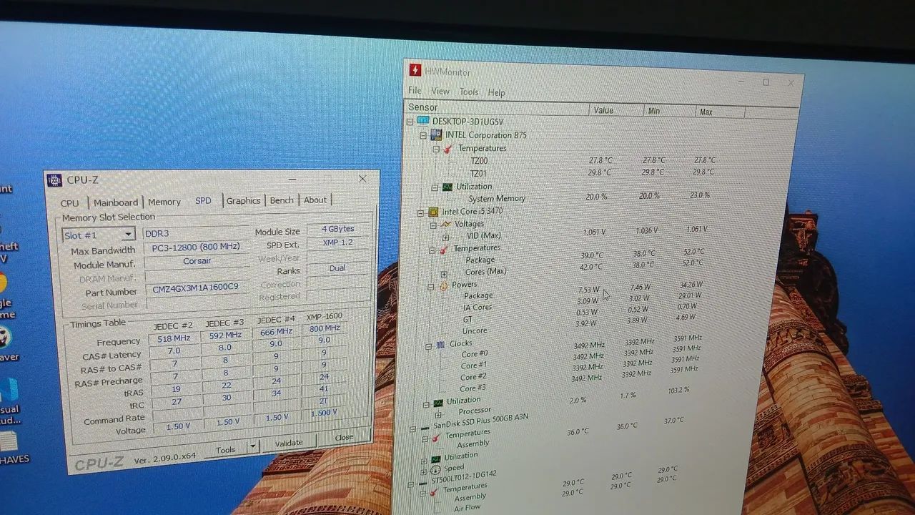This screenshot has width=915, height=515.
Task: Click the Powers flame icon
Action: coord(443,285)
